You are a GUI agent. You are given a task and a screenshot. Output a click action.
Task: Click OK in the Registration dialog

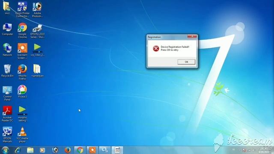(x=186, y=62)
